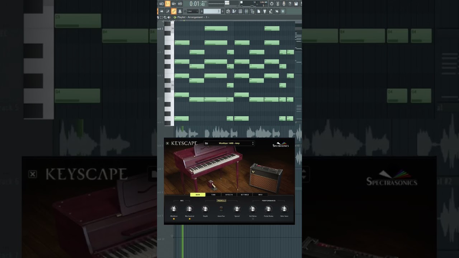Open the pattern selector showing 3
The height and width of the screenshot is (258, 459).
[212, 11]
